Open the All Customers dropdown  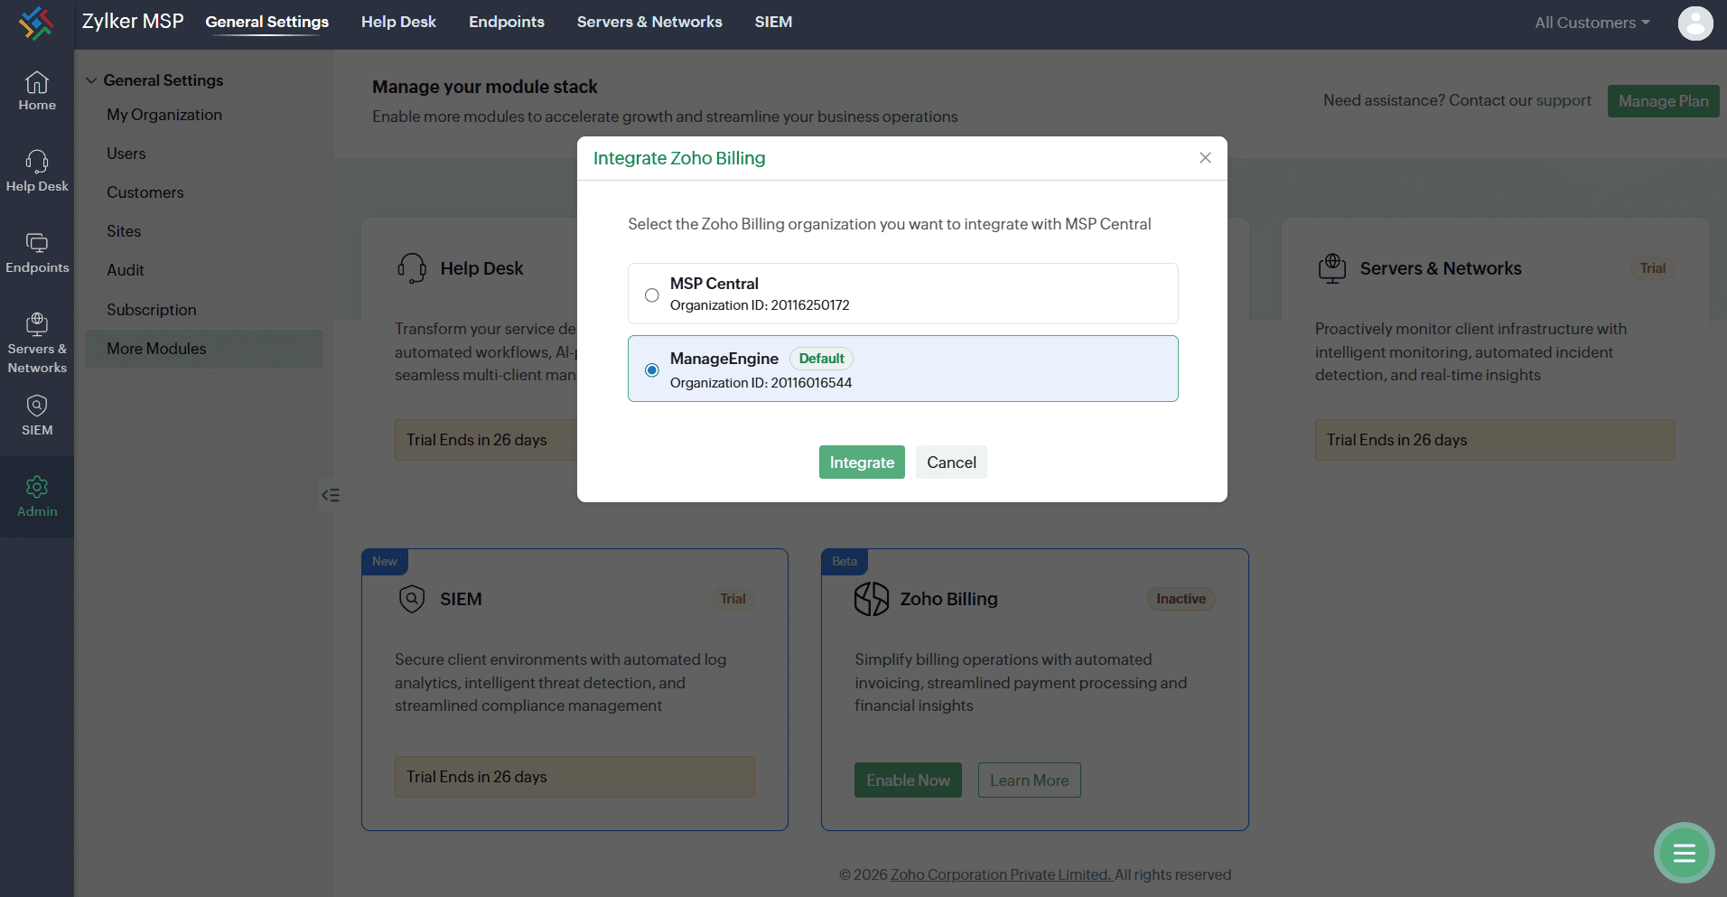coord(1592,23)
